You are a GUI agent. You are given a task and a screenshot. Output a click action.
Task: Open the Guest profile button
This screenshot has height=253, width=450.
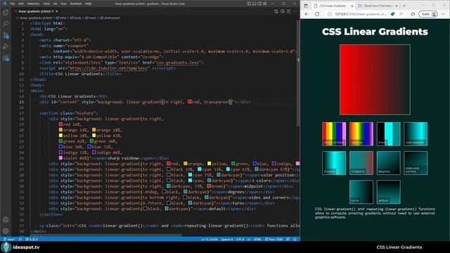pos(428,14)
